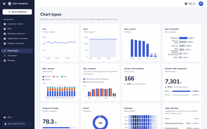The height and width of the screenshot is (129, 207).
Task: Click the Number with comparison card title
Action: tap(176, 69)
